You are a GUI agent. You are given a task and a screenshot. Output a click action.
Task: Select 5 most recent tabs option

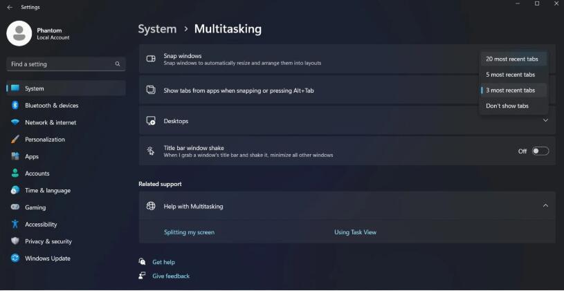(x=513, y=75)
